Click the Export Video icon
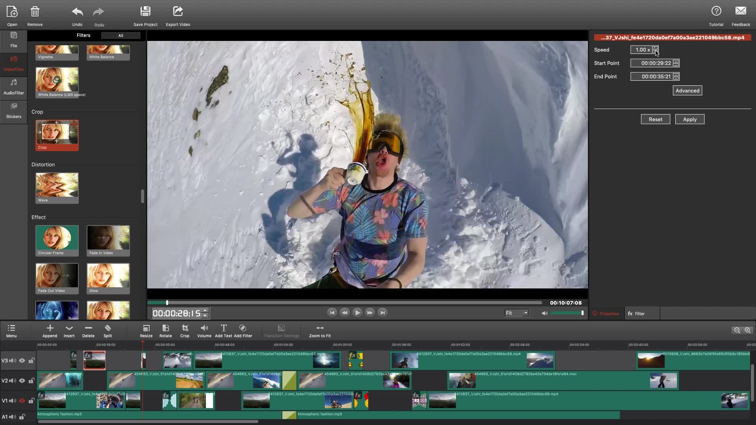The width and height of the screenshot is (756, 425). [x=178, y=11]
